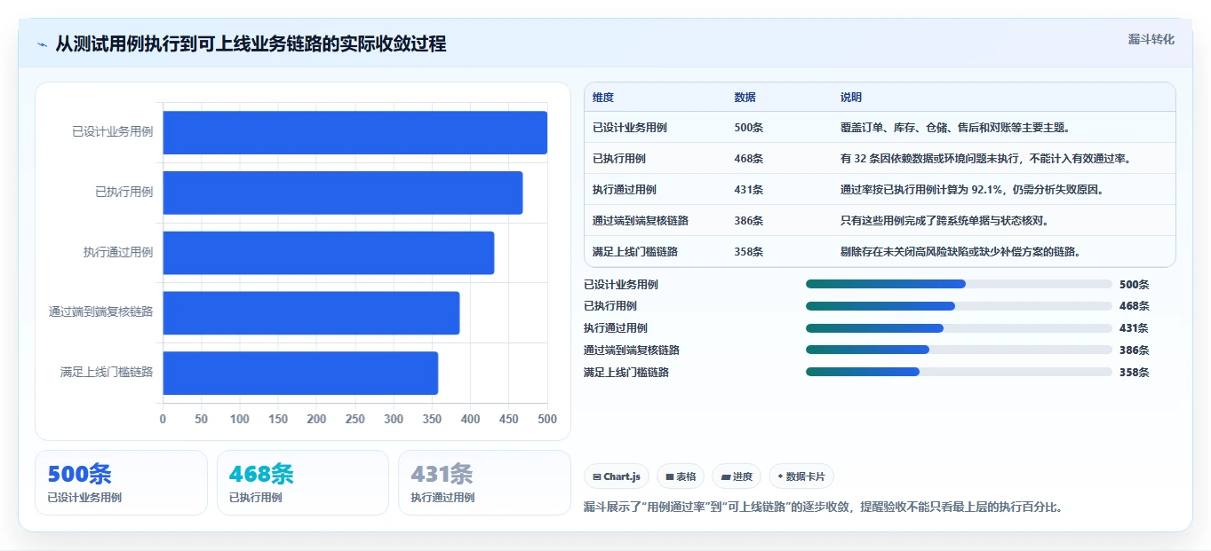This screenshot has height=551, width=1211.
Task: Click the 执行通过用例 bar in the chart
Action: (328, 252)
